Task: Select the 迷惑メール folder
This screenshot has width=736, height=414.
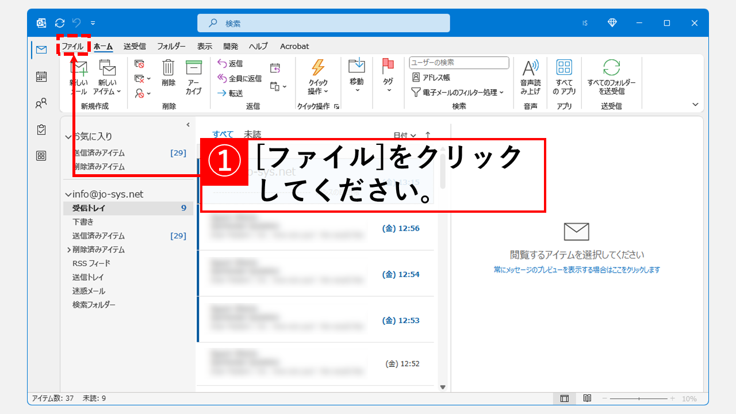Action: (x=128, y=291)
